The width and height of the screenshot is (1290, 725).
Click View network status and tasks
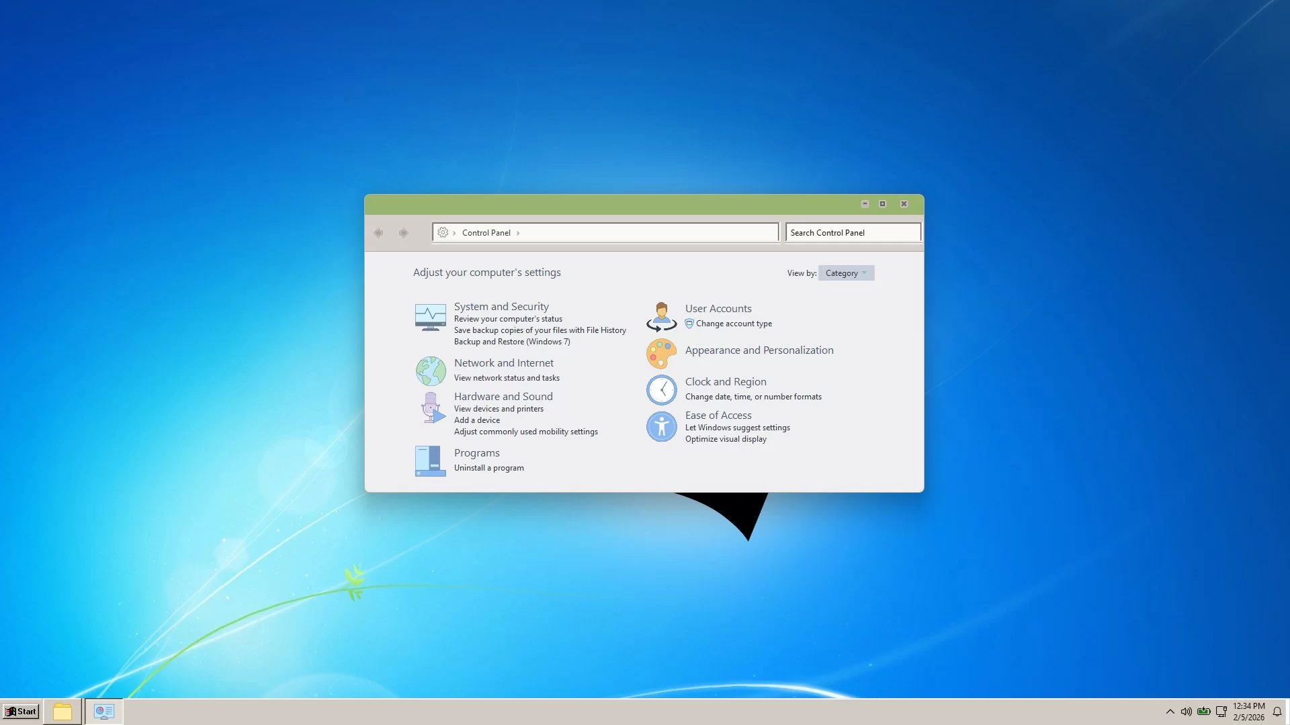point(507,378)
